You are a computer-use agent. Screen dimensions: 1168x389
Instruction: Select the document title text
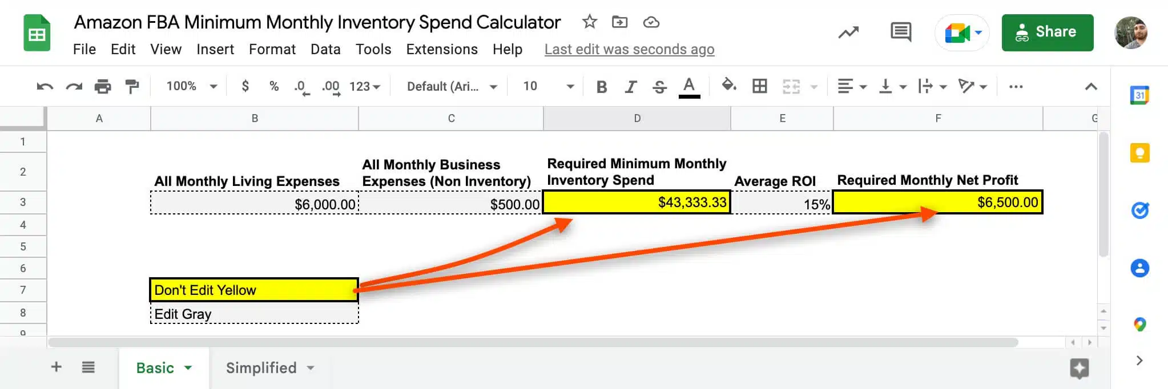point(317,22)
